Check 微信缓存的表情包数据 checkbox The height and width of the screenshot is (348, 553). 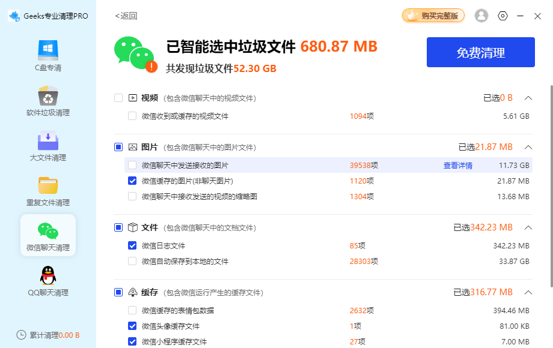(132, 310)
